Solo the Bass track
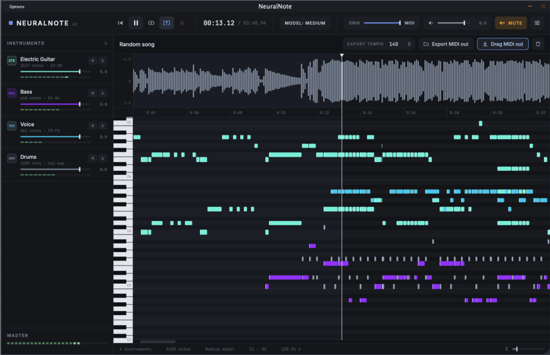Screen dimensions: 550x355 pyautogui.click(x=103, y=93)
